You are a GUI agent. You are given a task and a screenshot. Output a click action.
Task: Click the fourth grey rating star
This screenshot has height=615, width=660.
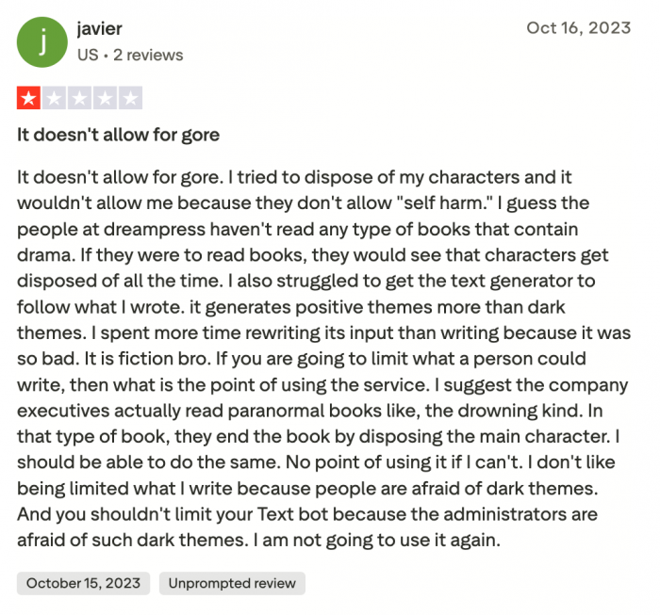tap(106, 98)
